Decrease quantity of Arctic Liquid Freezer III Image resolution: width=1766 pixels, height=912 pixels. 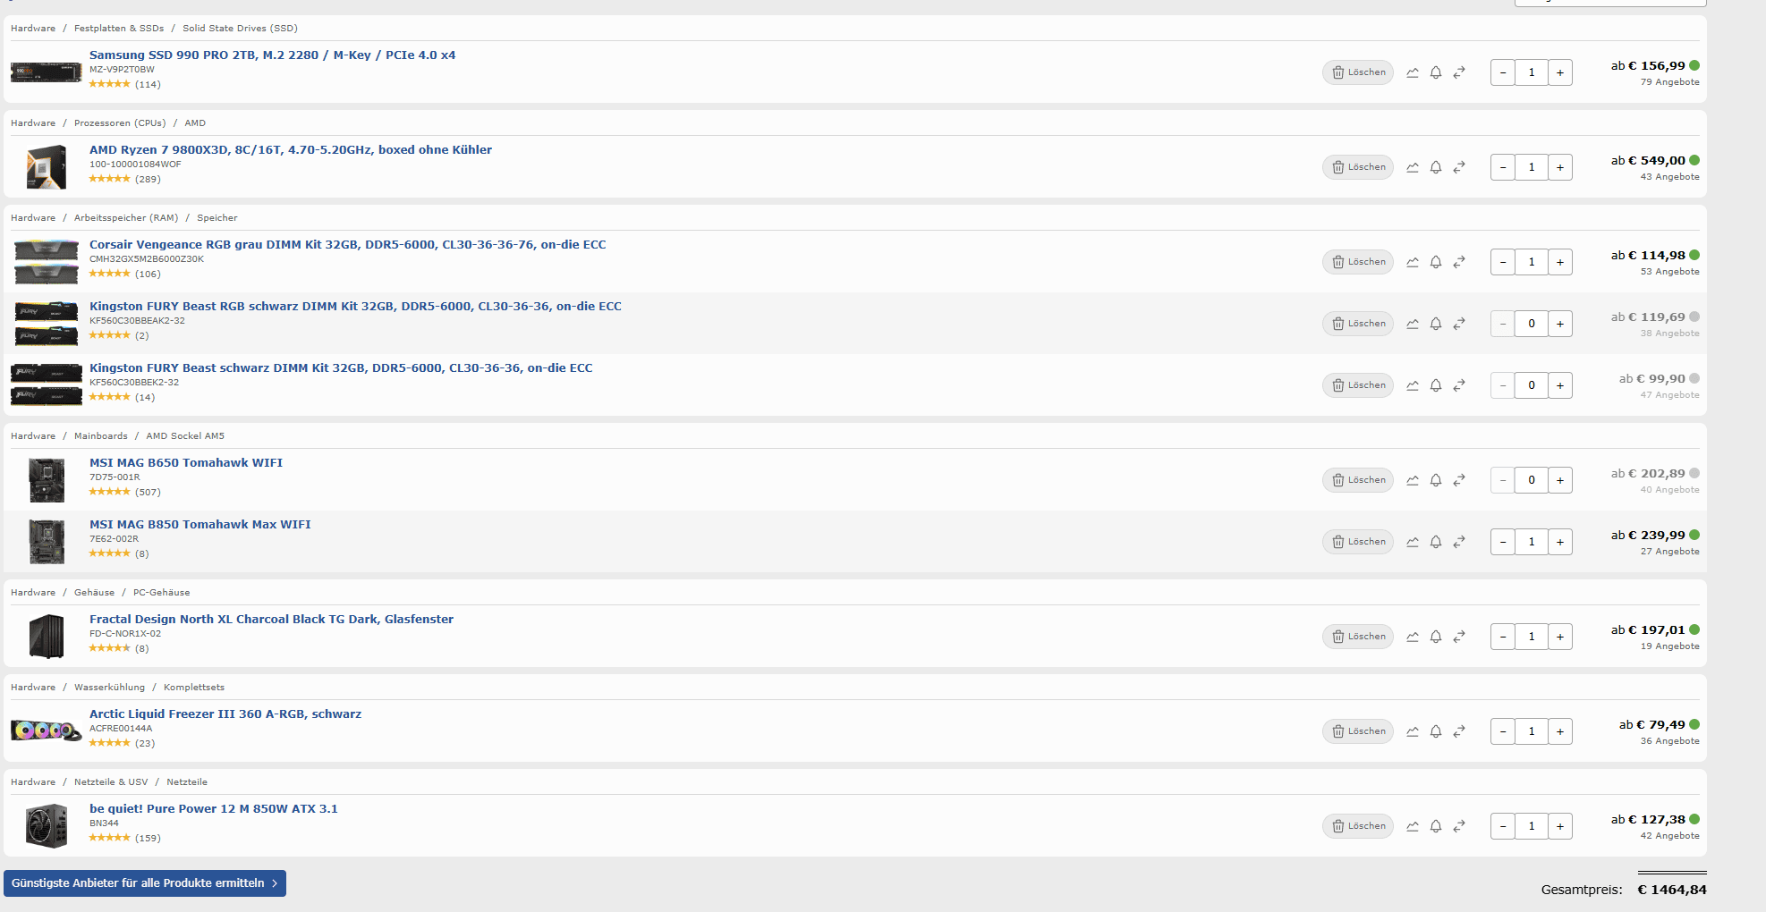1503,731
